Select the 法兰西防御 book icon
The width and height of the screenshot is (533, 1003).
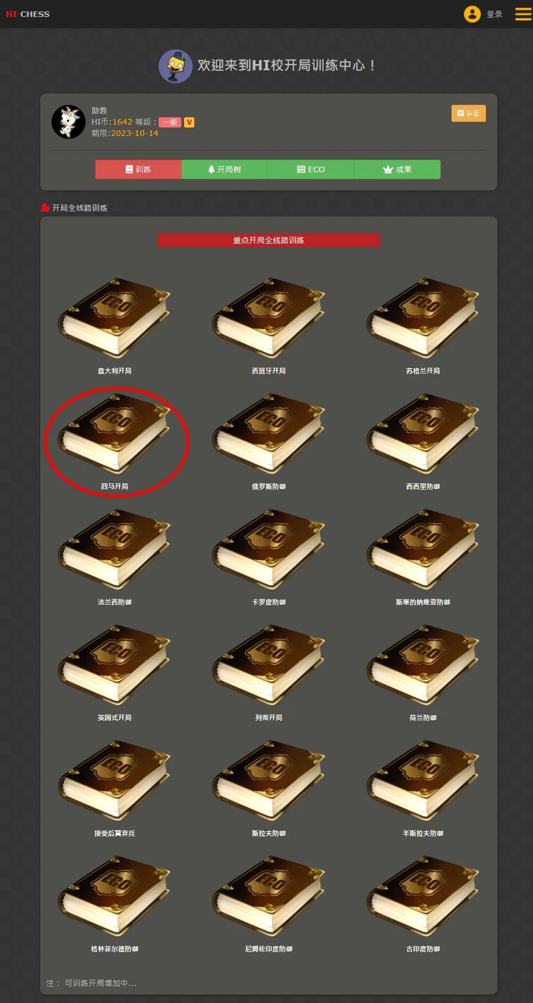pyautogui.click(x=114, y=549)
